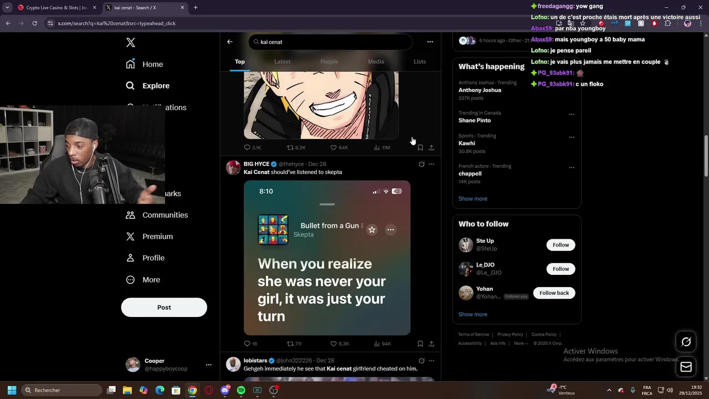View the 94K views analytics
This screenshot has width=709, height=399.
click(x=383, y=344)
